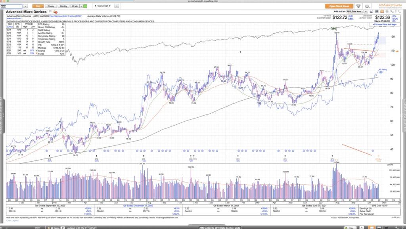Click the Pre Tax Margin row label

tap(366, 214)
